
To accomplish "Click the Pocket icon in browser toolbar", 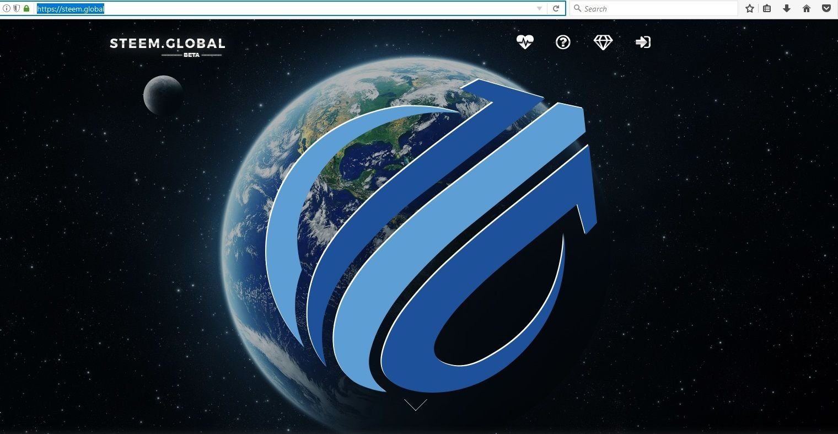I will (x=826, y=8).
